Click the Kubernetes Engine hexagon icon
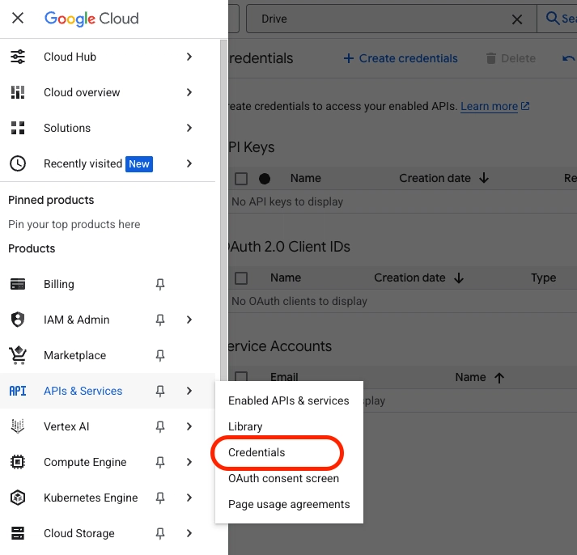Screen dimensions: 577x555 pyautogui.click(x=18, y=498)
